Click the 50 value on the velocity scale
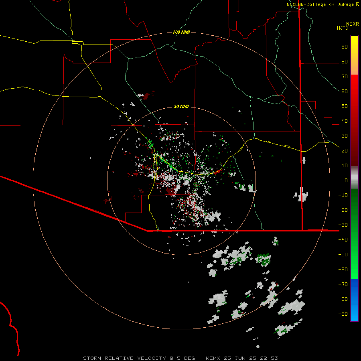 345,106
